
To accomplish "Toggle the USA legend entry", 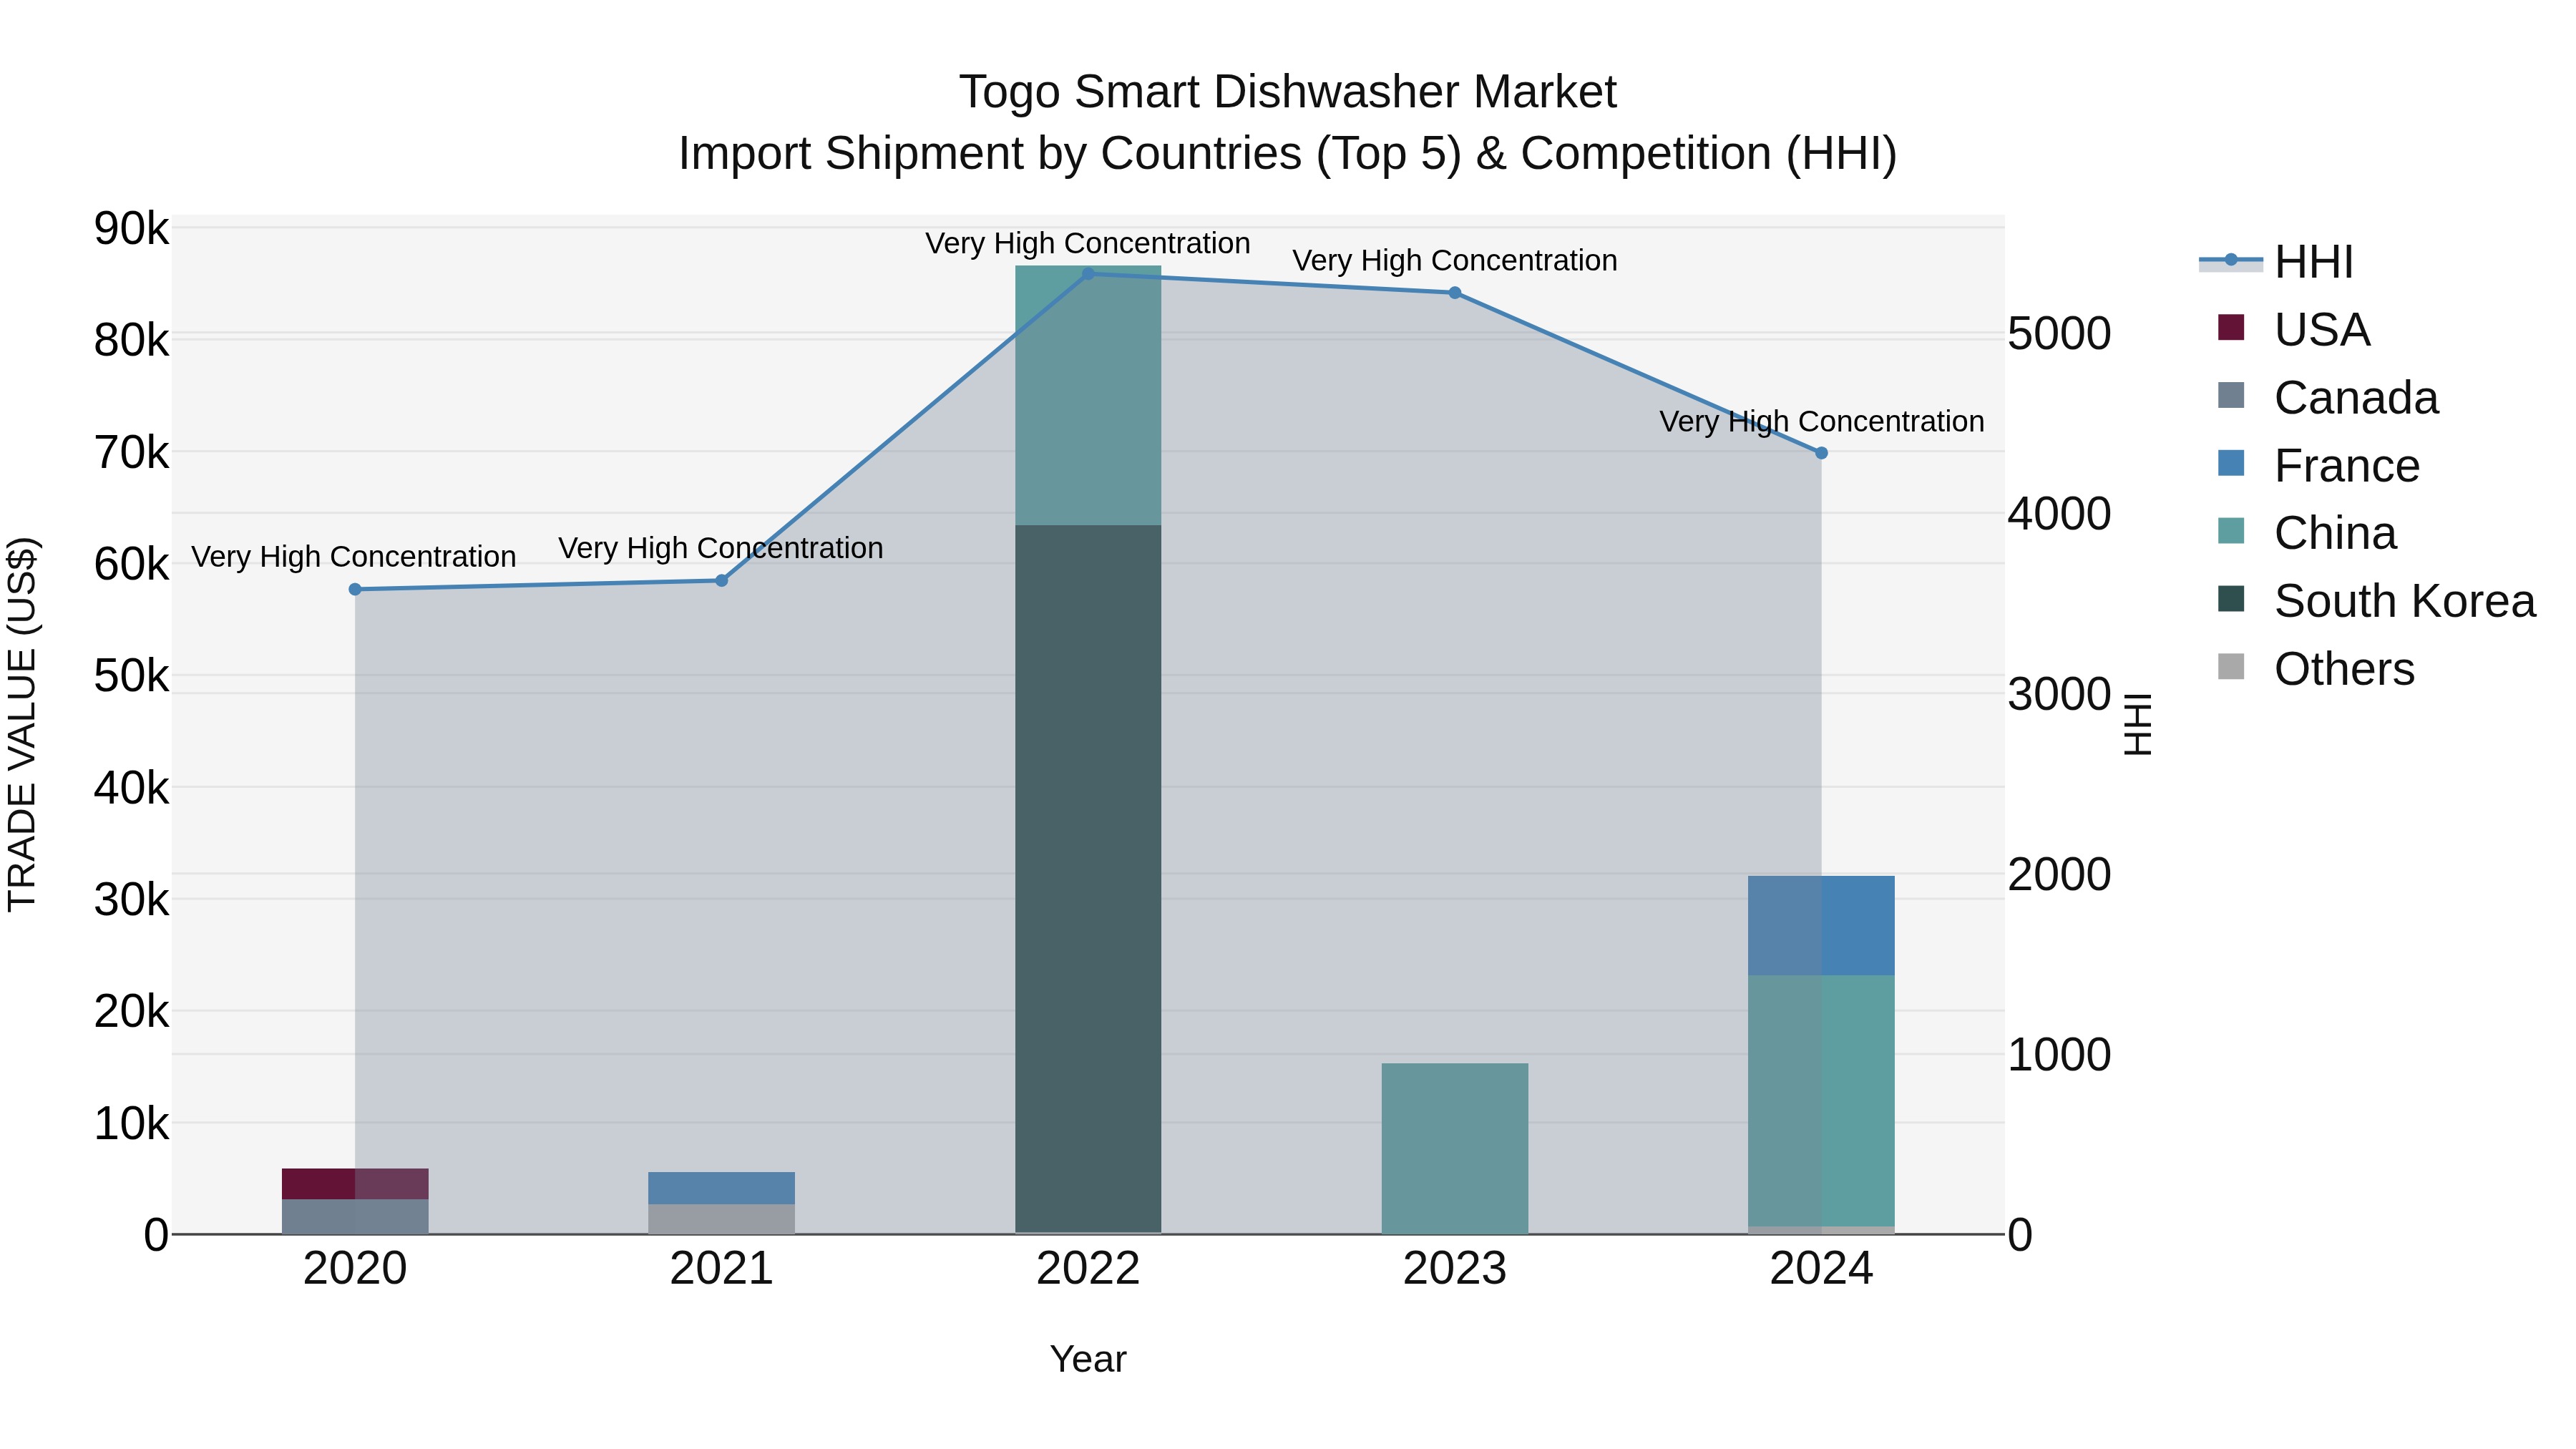I will coord(2293,330).
